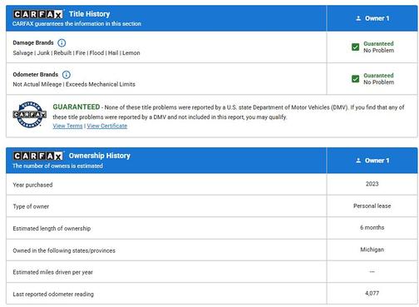
Task: Click Guaranteed No Problem for Damage Brands
Action: coord(378,47)
